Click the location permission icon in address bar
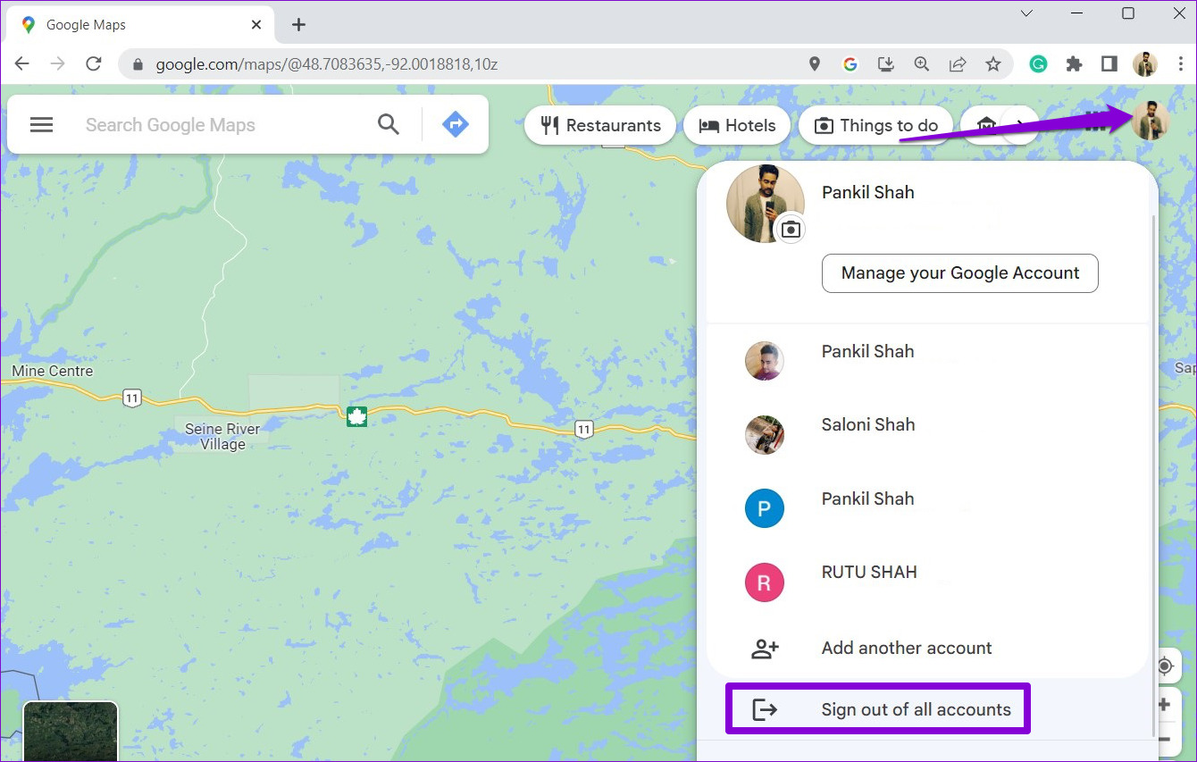1197x762 pixels. (x=814, y=64)
